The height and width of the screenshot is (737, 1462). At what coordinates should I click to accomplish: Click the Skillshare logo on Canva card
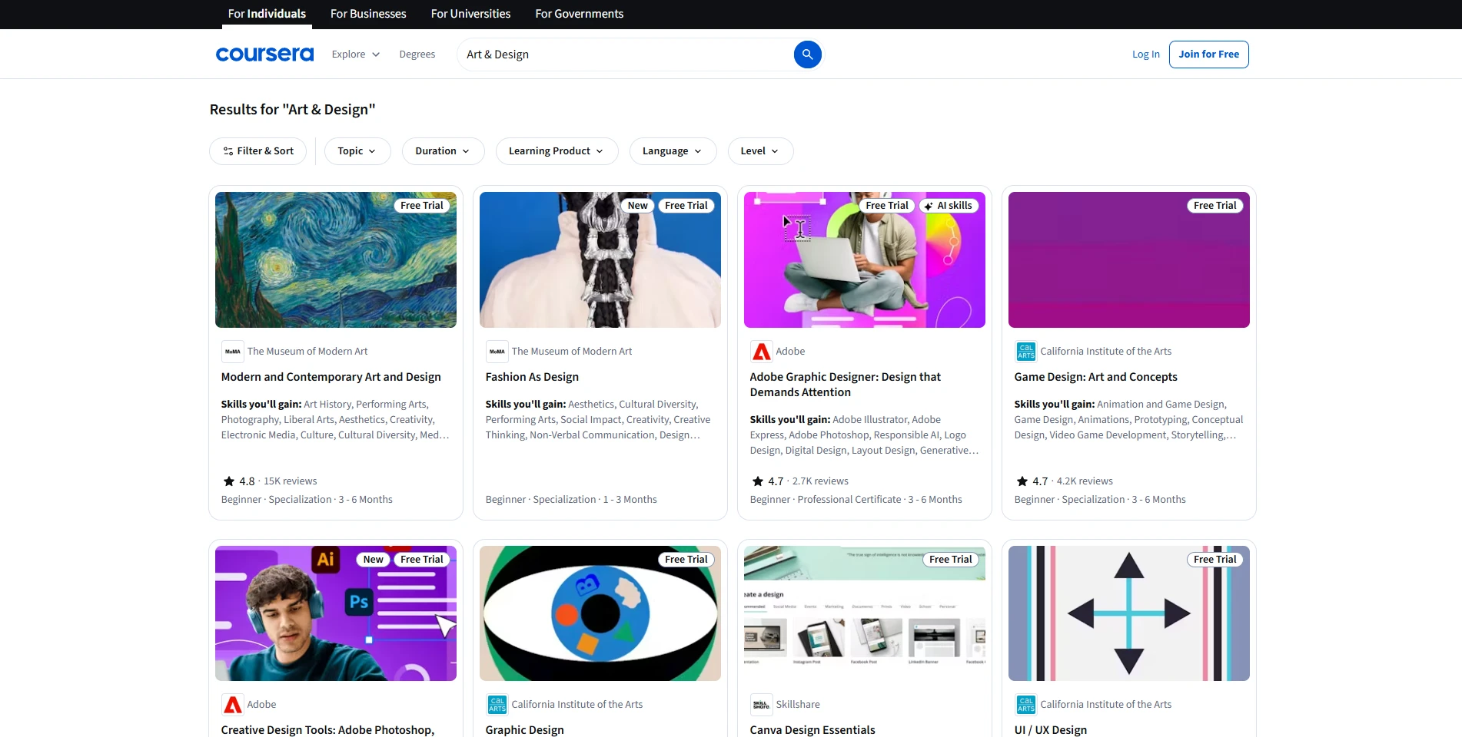[760, 704]
